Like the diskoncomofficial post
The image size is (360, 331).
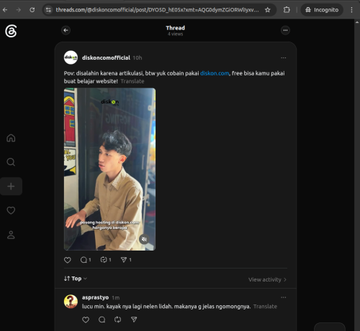click(68, 260)
